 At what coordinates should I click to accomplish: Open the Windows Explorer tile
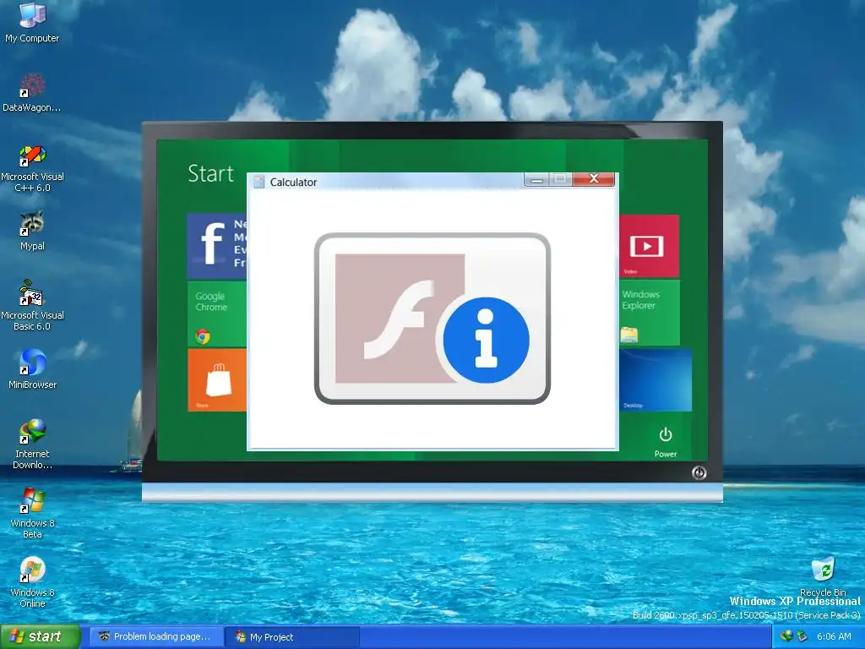[x=650, y=313]
